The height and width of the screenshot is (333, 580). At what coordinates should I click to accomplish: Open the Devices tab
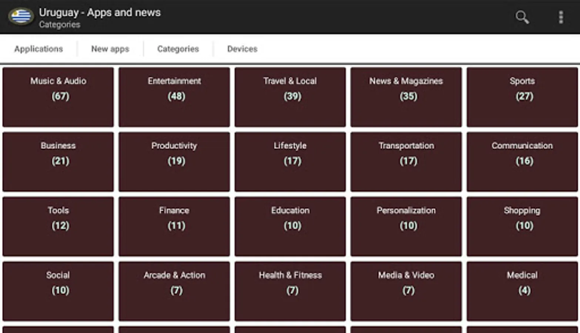pos(242,49)
